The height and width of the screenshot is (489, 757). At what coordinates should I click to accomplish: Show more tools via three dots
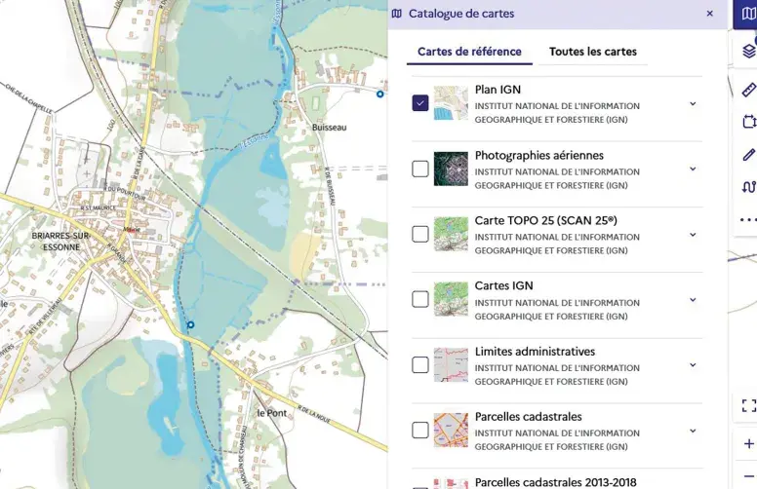(748, 220)
